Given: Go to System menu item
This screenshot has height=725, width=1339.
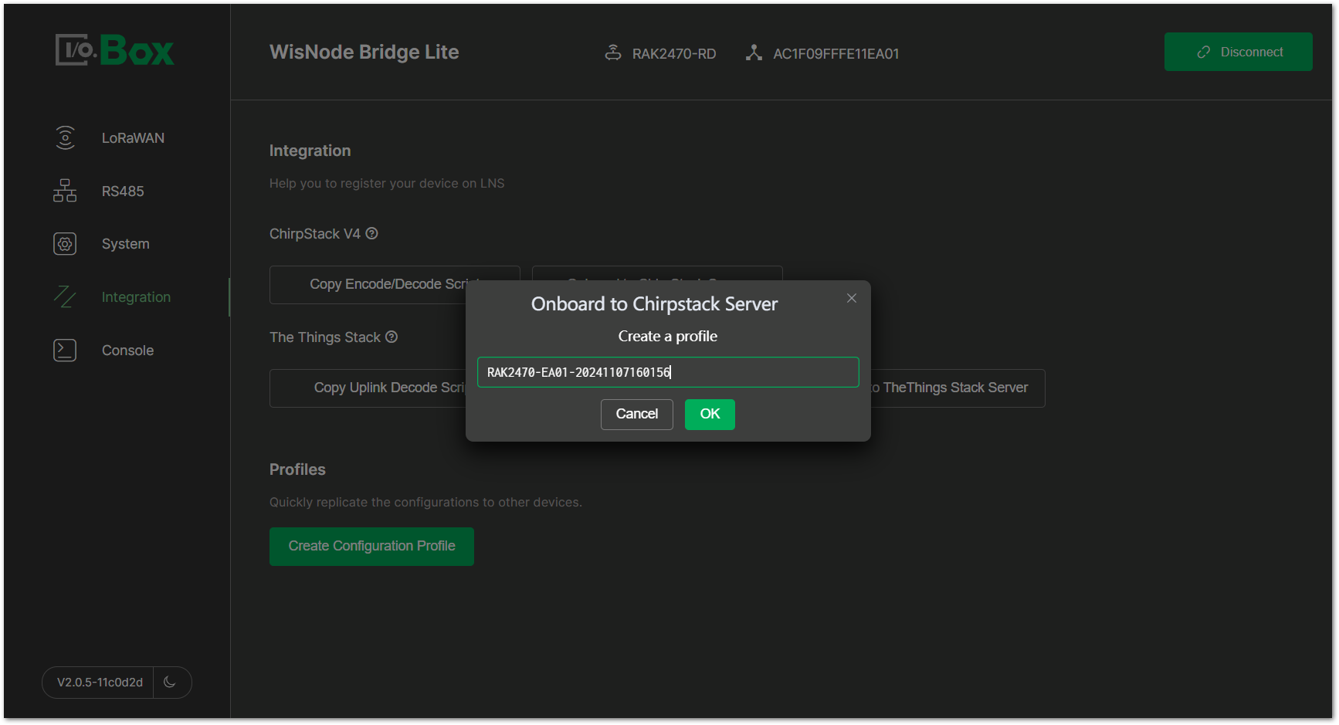Looking at the screenshot, I should pos(126,244).
